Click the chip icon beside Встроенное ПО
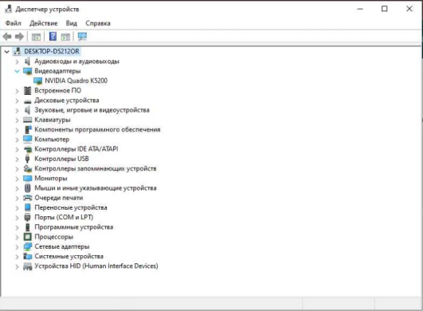This screenshot has height=311, width=423. 27,91
